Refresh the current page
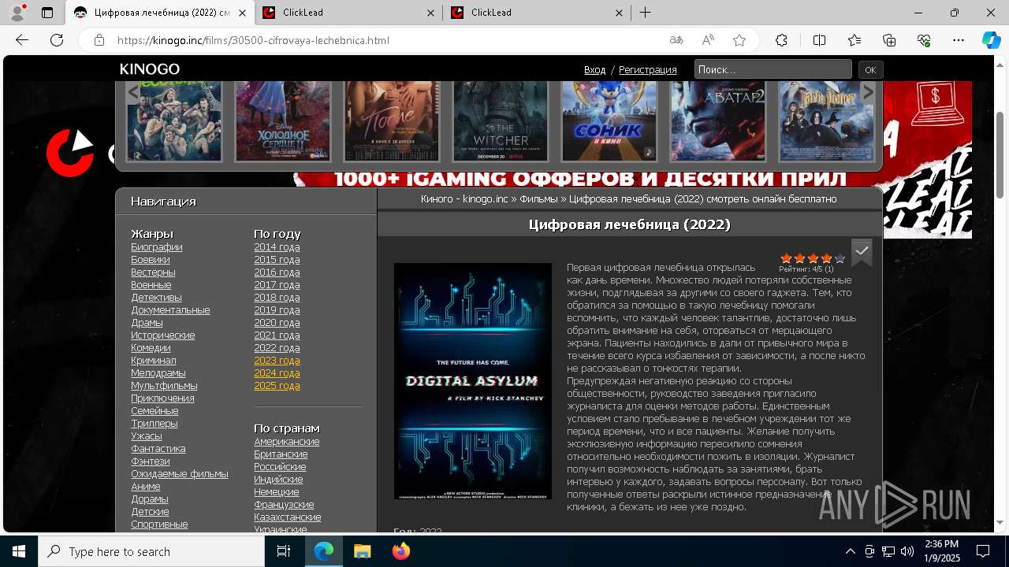The image size is (1009, 567). (57, 40)
